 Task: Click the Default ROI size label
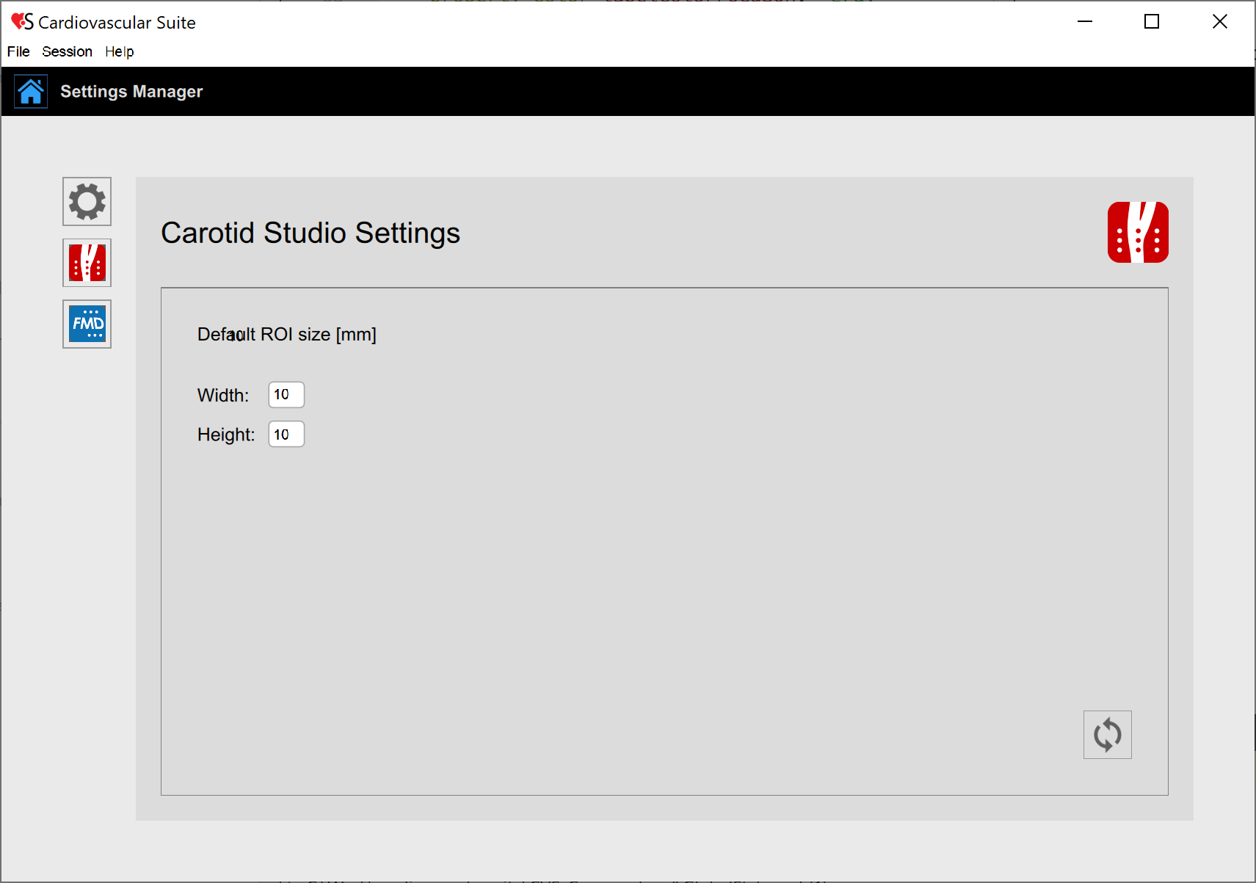286,335
